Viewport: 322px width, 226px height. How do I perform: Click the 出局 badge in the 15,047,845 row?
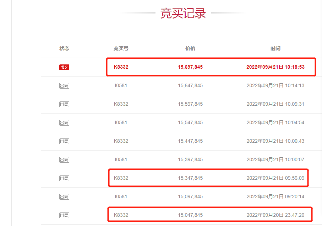64,216
